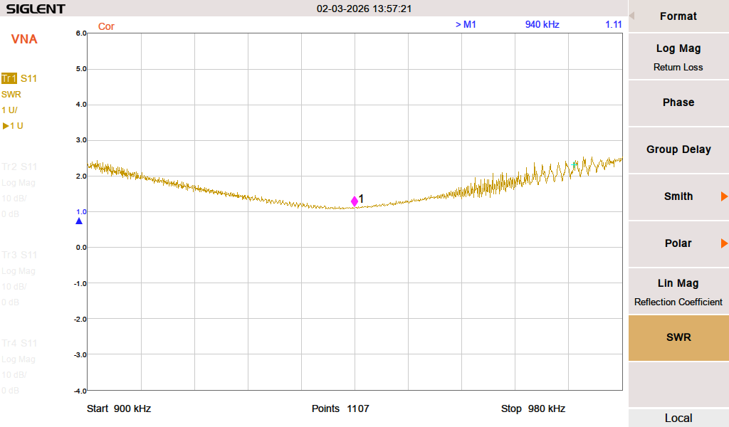Select Log Mag Return Loss format
The height and width of the screenshot is (427, 729).
(678, 57)
